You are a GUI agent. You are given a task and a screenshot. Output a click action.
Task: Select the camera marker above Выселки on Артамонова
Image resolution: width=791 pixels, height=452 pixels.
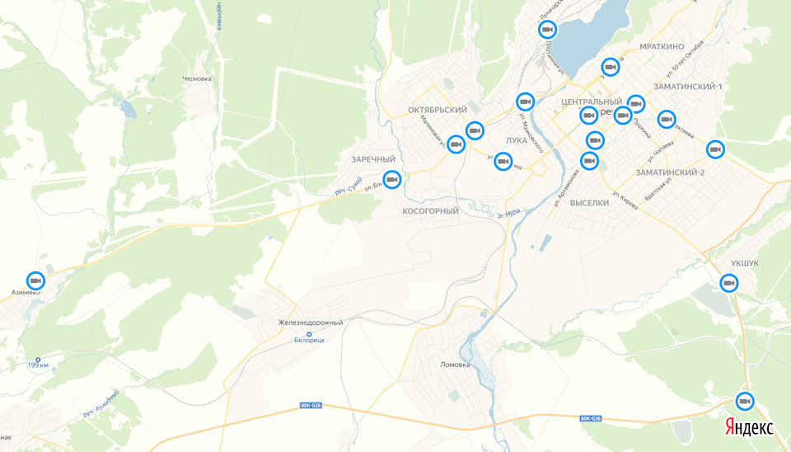(x=589, y=161)
